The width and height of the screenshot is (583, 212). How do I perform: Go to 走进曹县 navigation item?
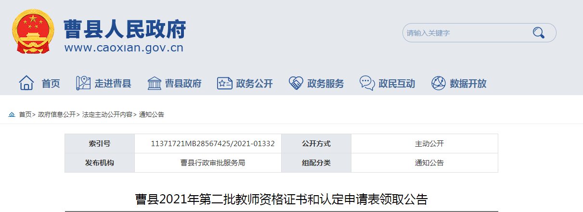coord(113,84)
